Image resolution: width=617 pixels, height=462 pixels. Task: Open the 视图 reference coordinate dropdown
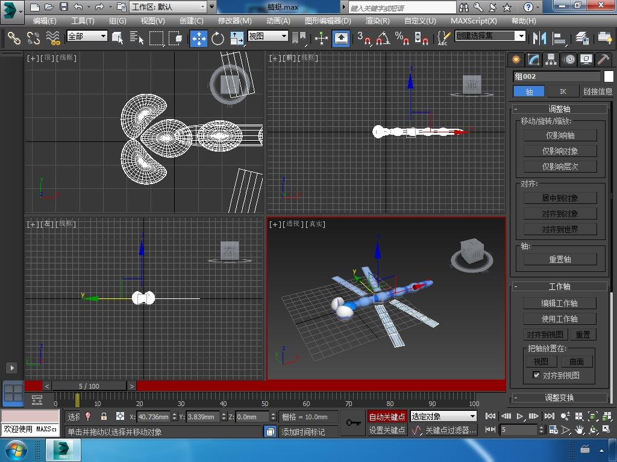pos(268,36)
